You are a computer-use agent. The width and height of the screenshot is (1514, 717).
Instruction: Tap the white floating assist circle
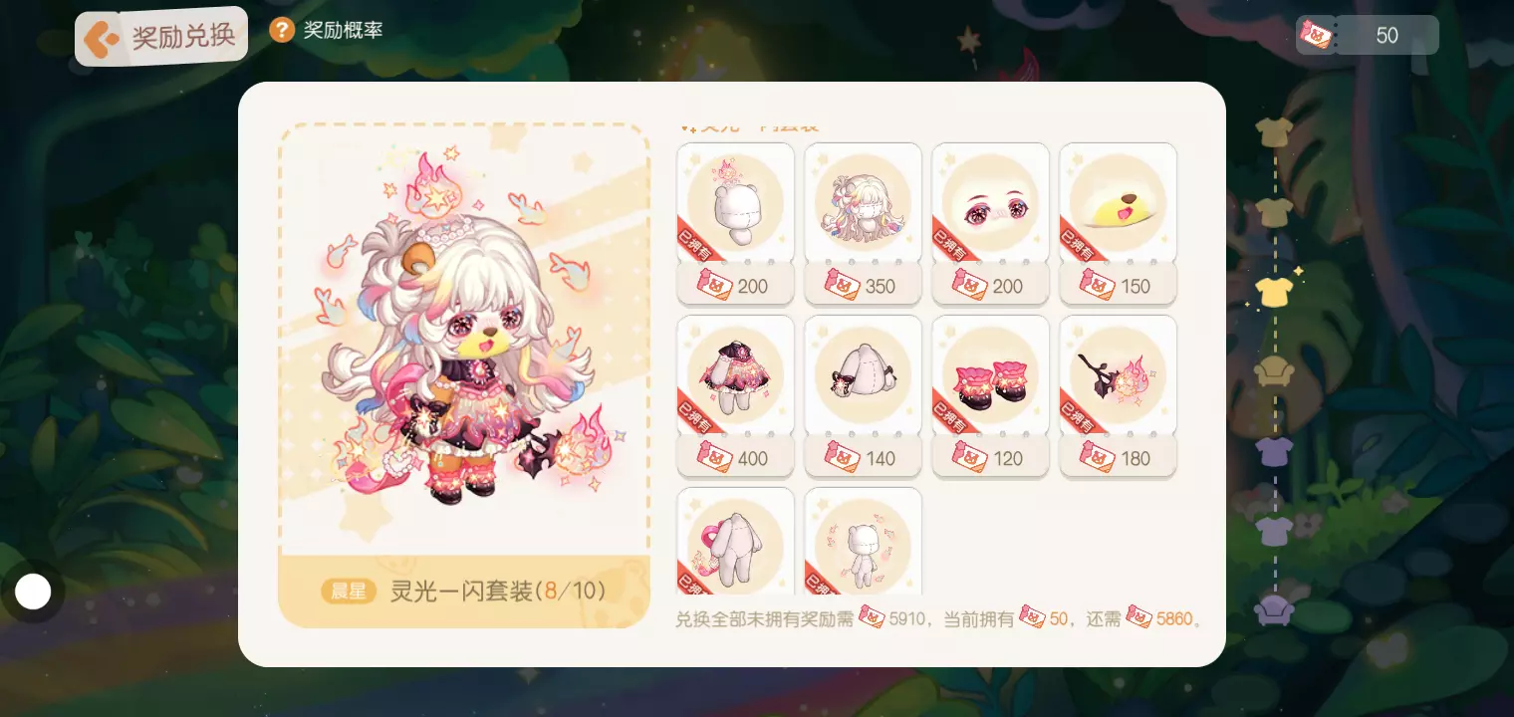[x=33, y=592]
